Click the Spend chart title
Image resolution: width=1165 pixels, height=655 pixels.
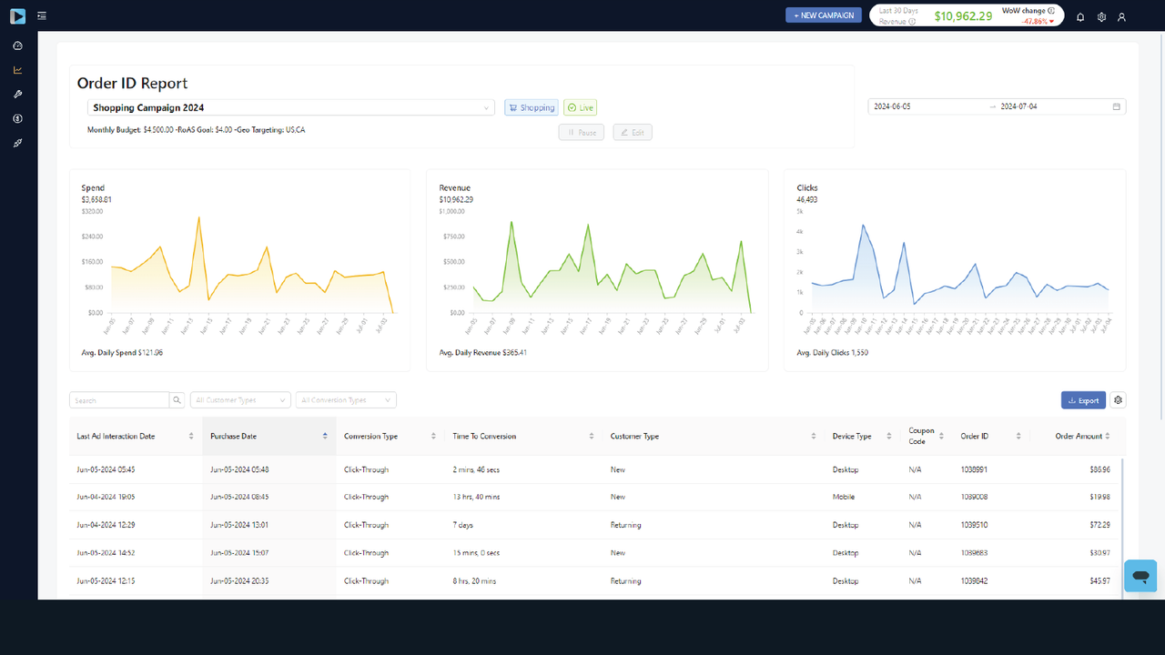[93, 188]
